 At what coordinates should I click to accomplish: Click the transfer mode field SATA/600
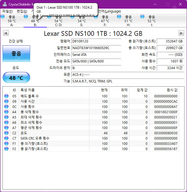click(x=96, y=61)
